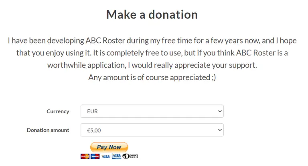This screenshot has height=166, width=308.
Task: Click the selected "EUR" value text
Action: coord(92,111)
